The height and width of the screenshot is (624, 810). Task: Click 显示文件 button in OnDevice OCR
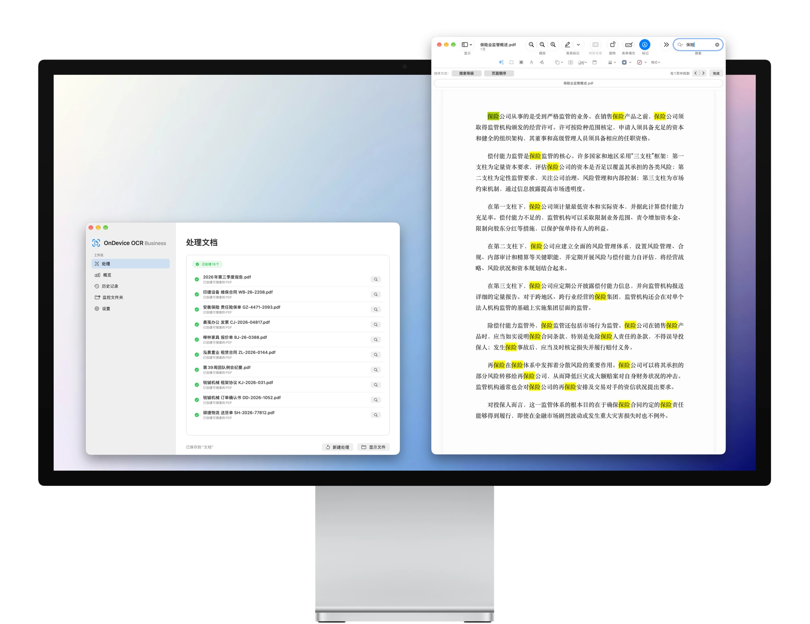pos(373,447)
